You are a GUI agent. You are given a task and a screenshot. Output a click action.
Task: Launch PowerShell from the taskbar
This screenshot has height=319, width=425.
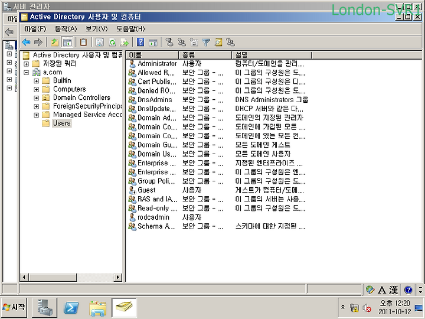[x=71, y=307]
